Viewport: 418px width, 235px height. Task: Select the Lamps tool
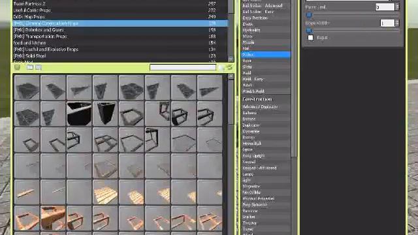click(x=266, y=174)
